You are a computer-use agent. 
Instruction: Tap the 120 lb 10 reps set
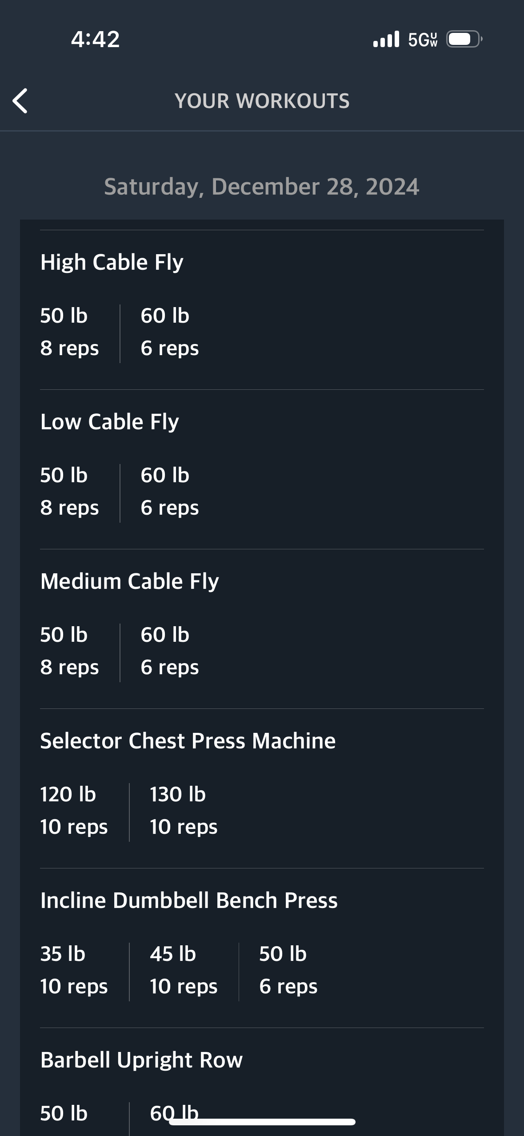click(x=74, y=811)
